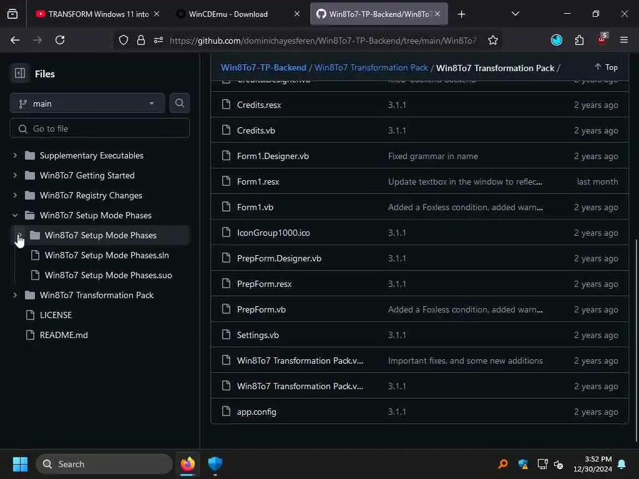Image resolution: width=639 pixels, height=479 pixels.
Task: Select Win8To7 Setup Mode Phases.sln in tree
Action: pyautogui.click(x=107, y=255)
